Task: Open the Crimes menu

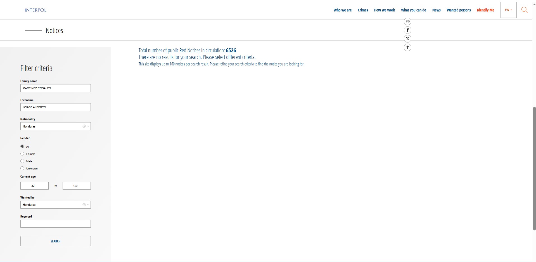Action: (363, 10)
